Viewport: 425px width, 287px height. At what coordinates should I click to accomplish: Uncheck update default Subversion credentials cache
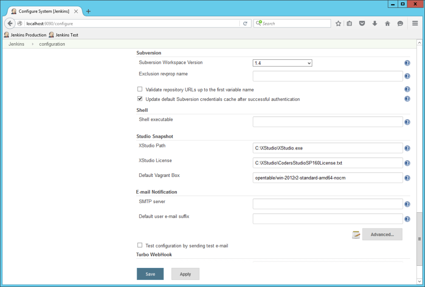point(140,98)
